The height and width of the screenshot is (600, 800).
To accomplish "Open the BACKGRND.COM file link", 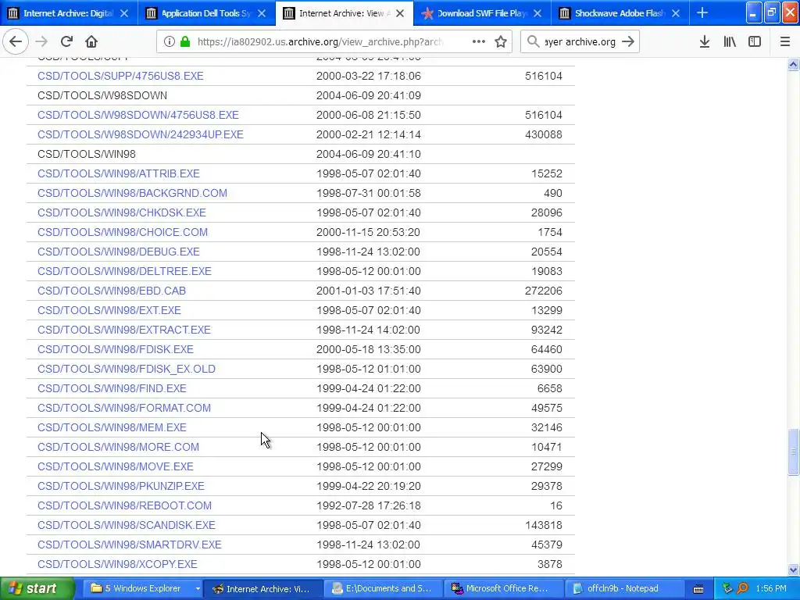I will [x=132, y=193].
